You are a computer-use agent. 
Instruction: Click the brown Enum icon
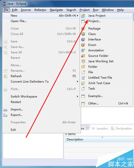83,45
